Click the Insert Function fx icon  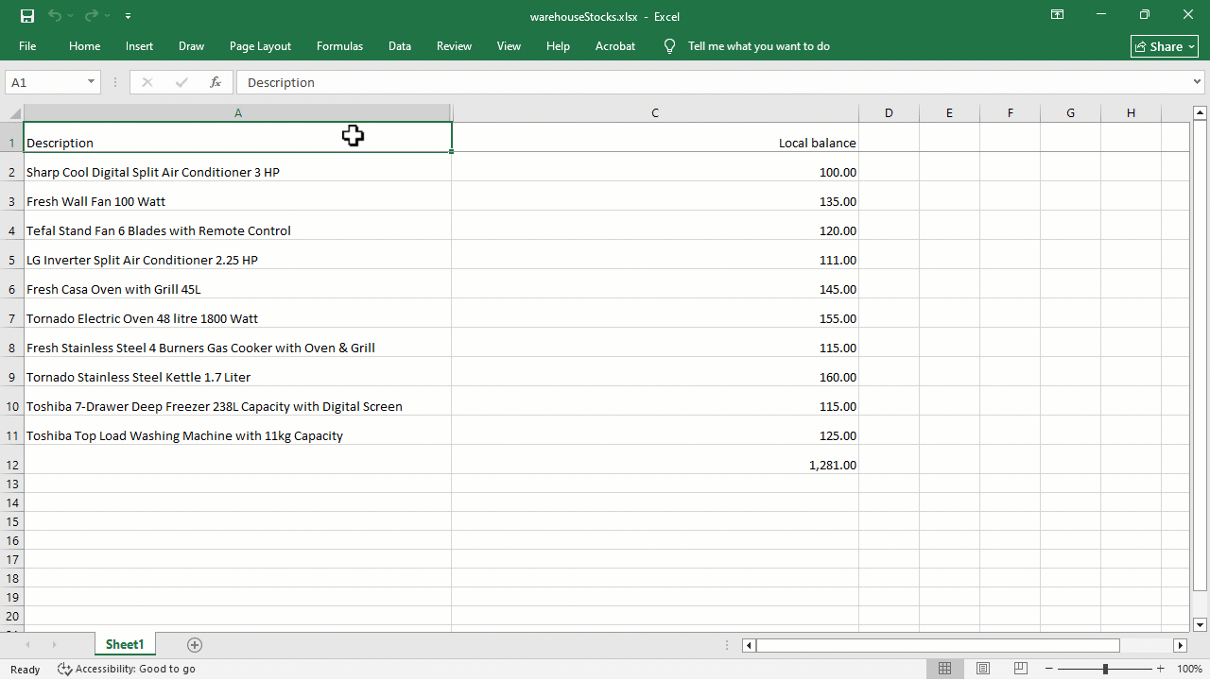(216, 82)
